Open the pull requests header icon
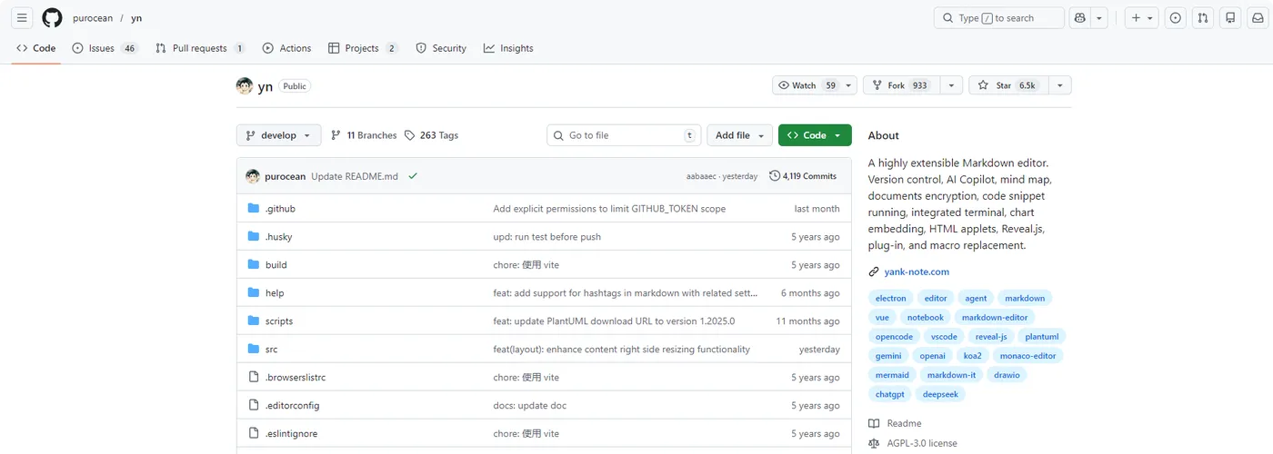 [1203, 18]
